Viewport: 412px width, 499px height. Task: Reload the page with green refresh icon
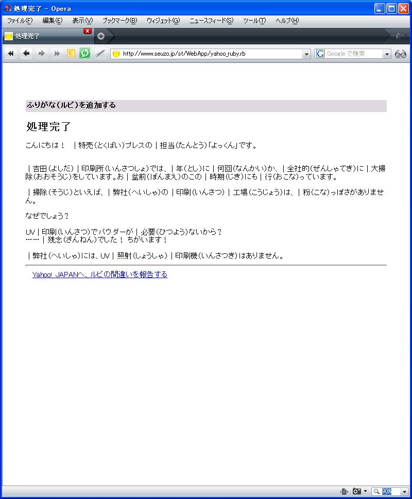[x=85, y=53]
